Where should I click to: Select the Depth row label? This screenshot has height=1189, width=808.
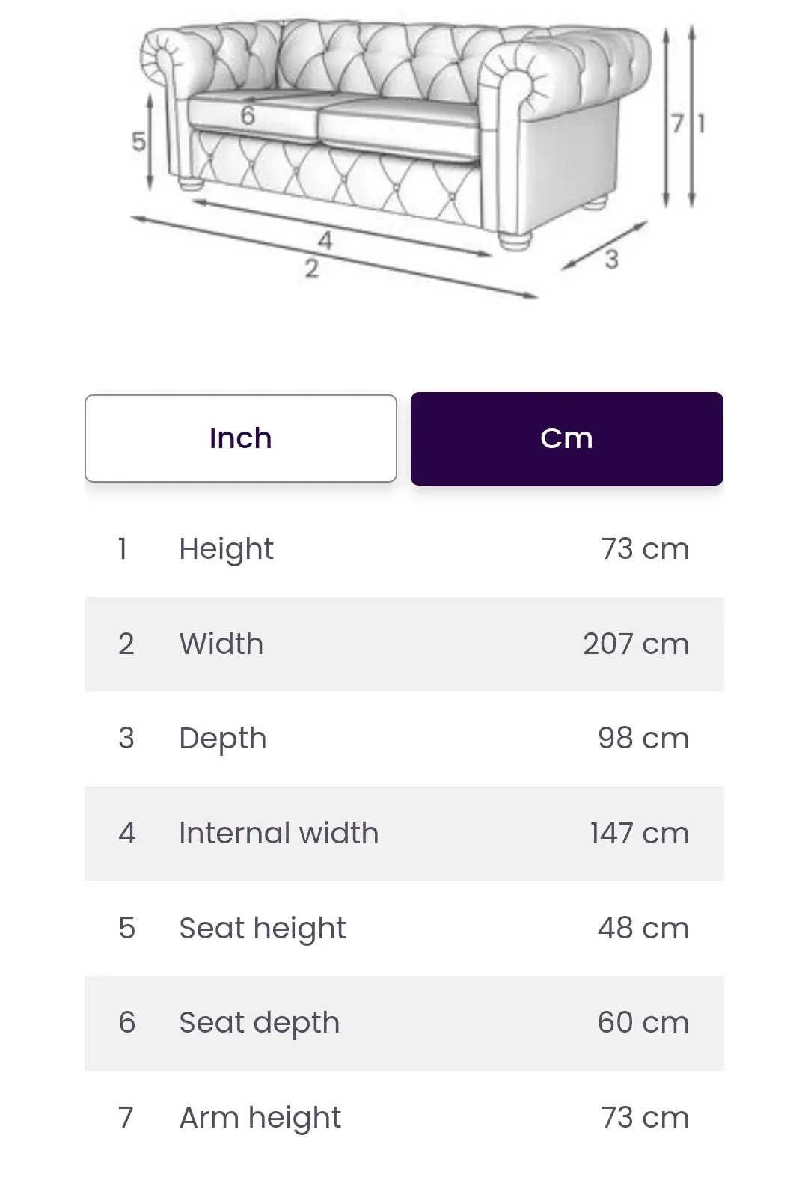[223, 739]
